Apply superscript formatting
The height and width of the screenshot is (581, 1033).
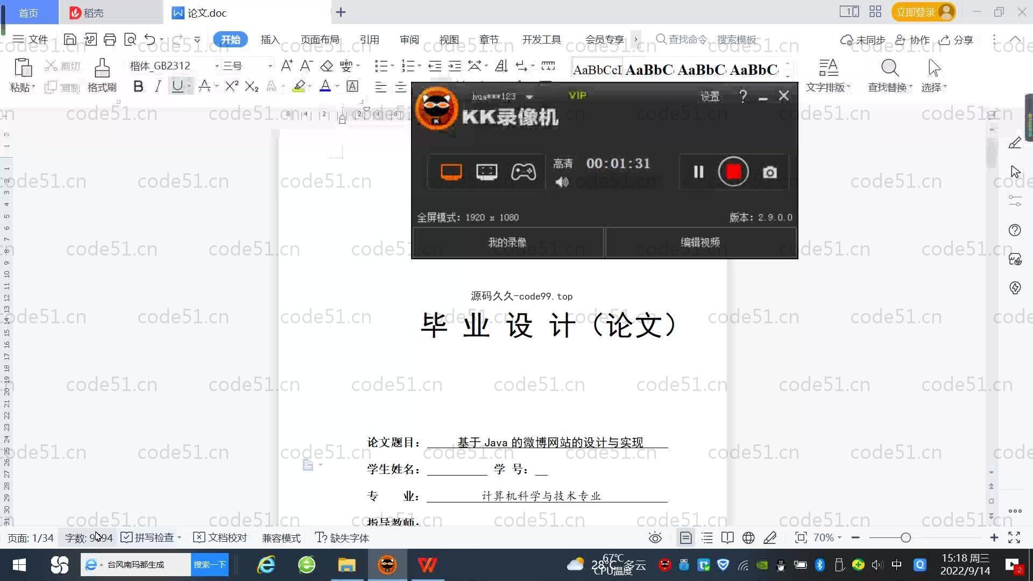pos(232,86)
